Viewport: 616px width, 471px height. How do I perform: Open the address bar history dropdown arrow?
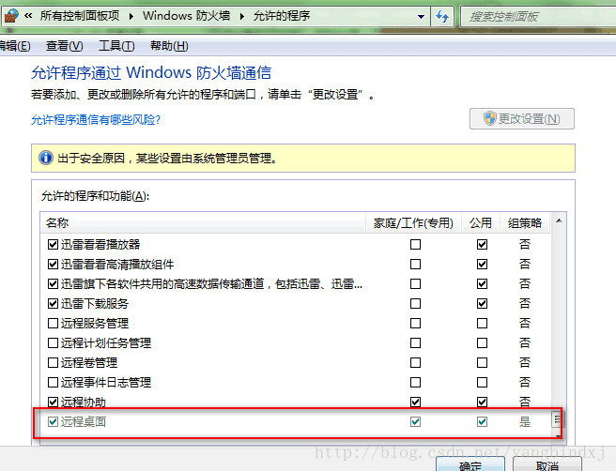click(421, 17)
